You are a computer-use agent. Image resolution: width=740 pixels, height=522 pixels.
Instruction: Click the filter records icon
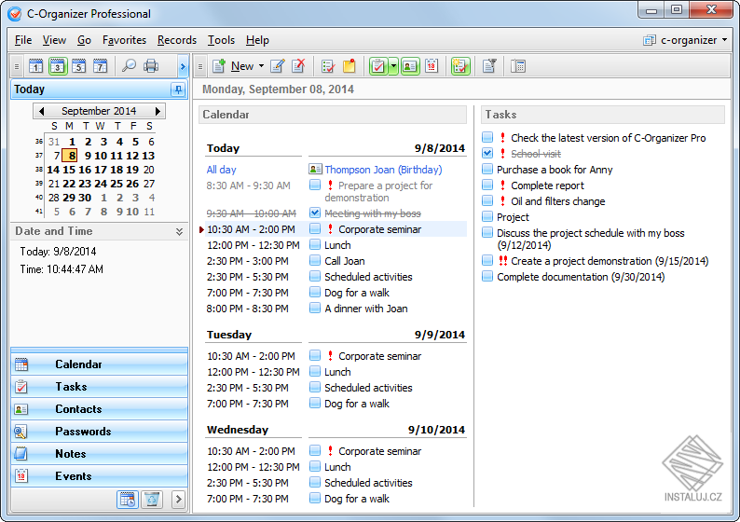(x=489, y=66)
